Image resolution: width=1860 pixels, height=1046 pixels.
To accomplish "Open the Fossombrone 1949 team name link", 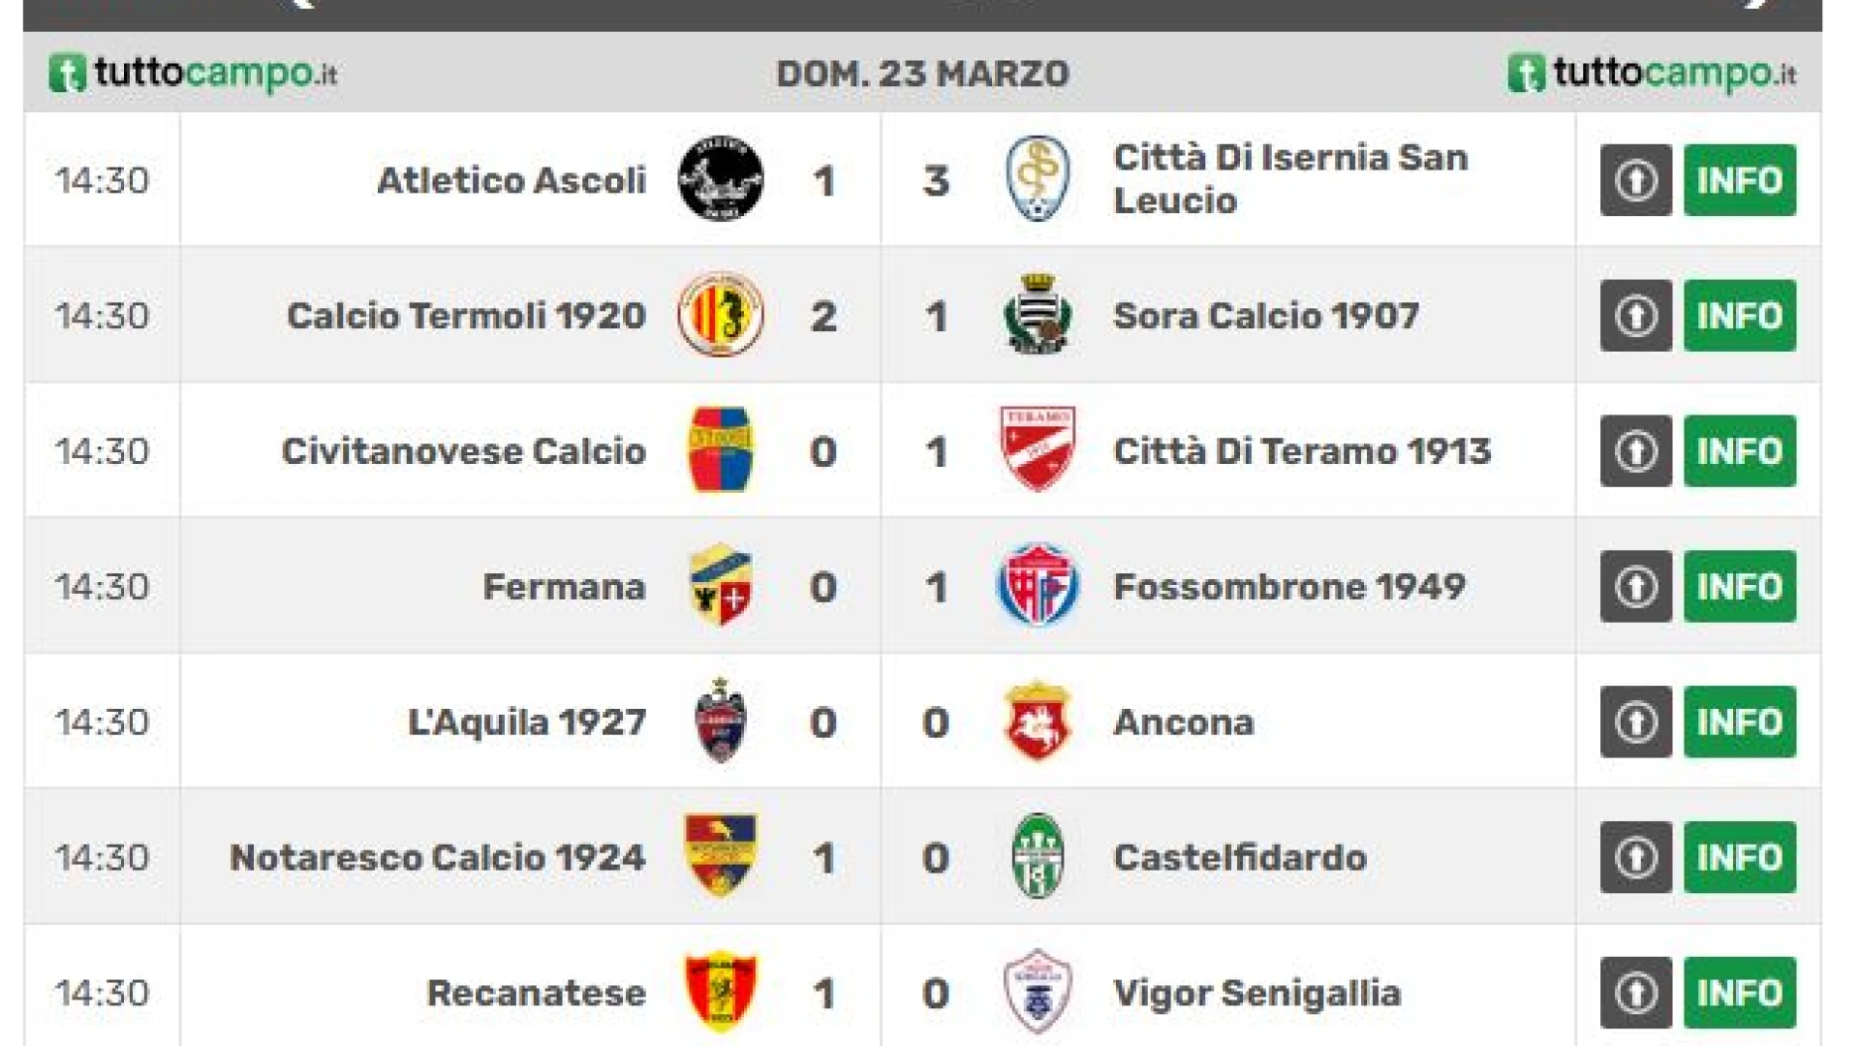I will [x=1289, y=586].
